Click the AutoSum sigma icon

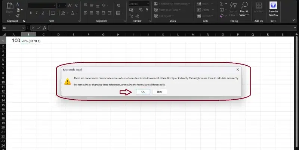click(x=222, y=4)
